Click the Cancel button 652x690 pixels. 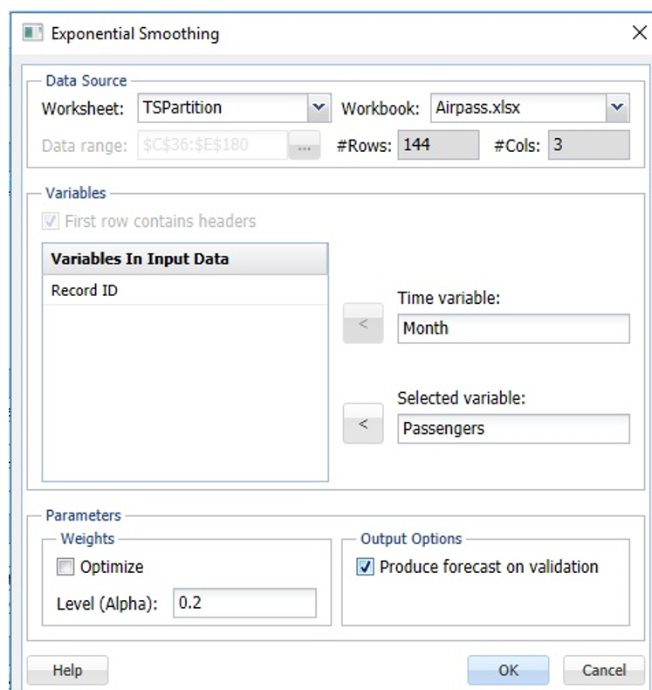pyautogui.click(x=603, y=670)
